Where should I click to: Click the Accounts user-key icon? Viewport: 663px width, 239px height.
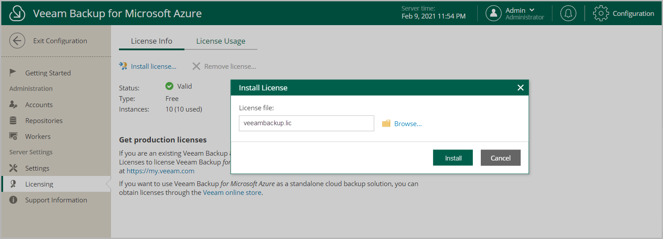pyautogui.click(x=13, y=105)
